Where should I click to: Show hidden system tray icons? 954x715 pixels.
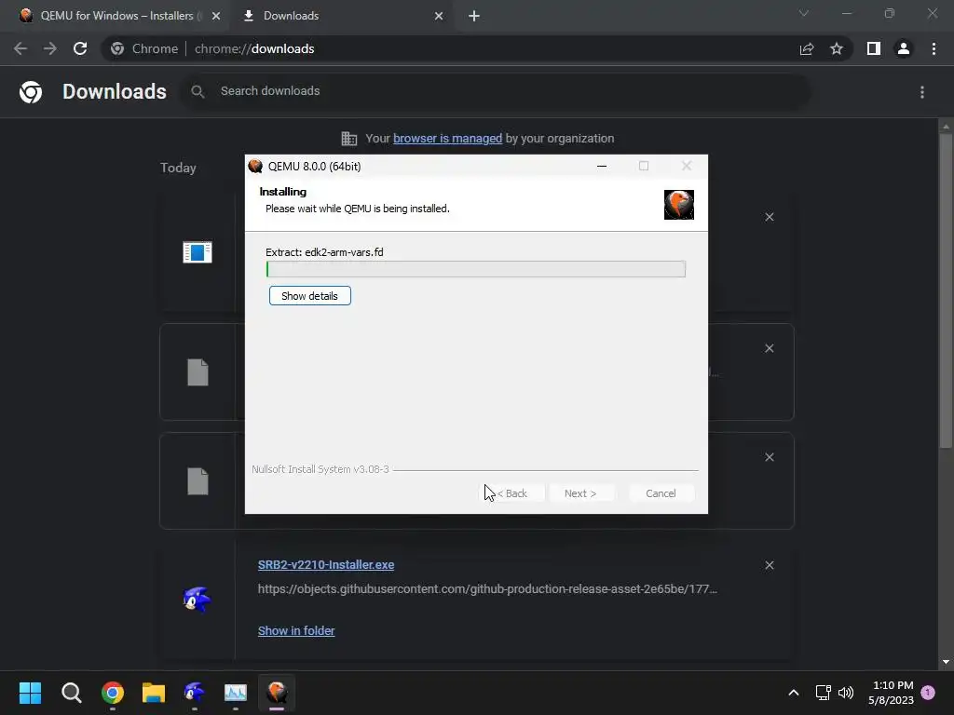(794, 693)
